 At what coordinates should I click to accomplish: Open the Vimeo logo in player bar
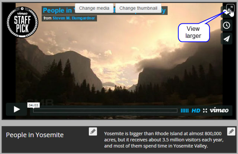click(219, 110)
